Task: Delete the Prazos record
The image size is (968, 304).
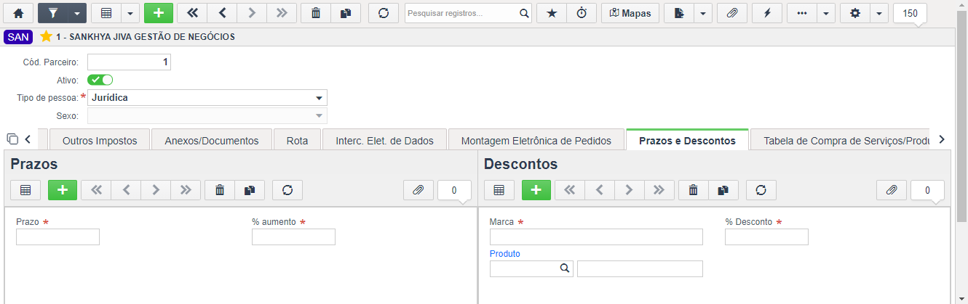Action: (x=220, y=190)
